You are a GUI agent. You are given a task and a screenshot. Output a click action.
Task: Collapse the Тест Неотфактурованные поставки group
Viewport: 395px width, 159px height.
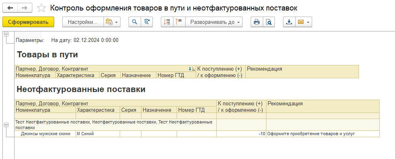pyautogui.click(x=6, y=125)
